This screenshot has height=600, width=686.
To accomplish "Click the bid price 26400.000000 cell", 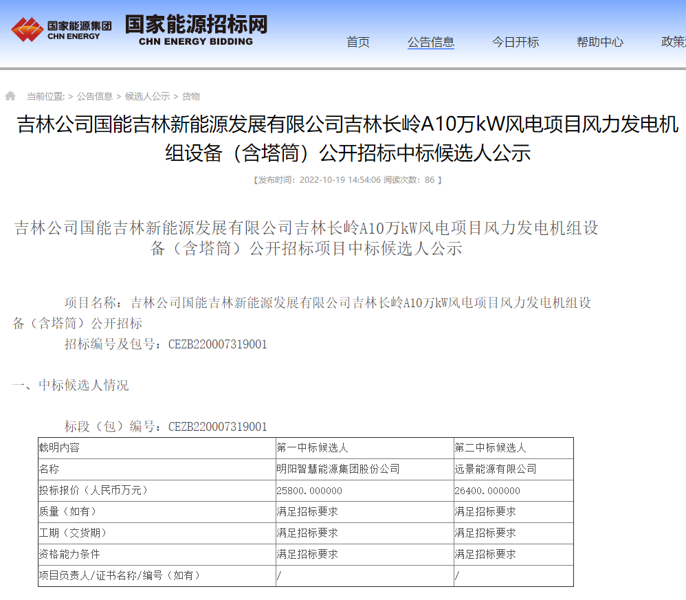I will pyautogui.click(x=513, y=491).
